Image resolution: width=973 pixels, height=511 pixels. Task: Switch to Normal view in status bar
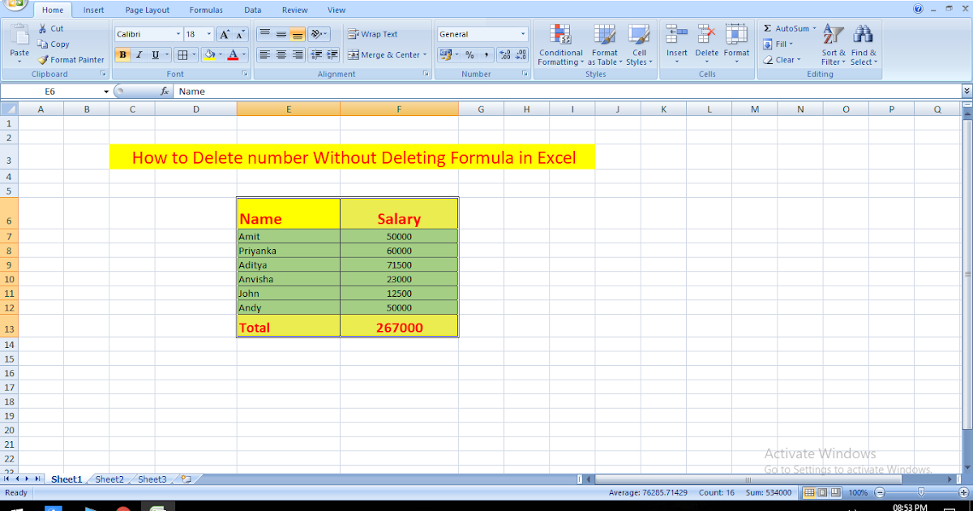pos(808,492)
